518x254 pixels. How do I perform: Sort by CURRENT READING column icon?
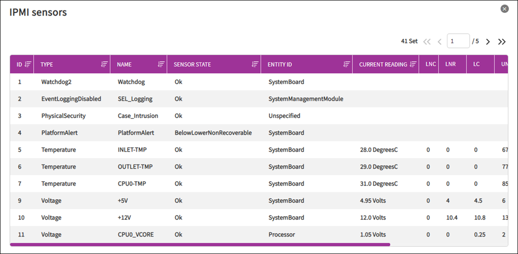[x=413, y=65]
